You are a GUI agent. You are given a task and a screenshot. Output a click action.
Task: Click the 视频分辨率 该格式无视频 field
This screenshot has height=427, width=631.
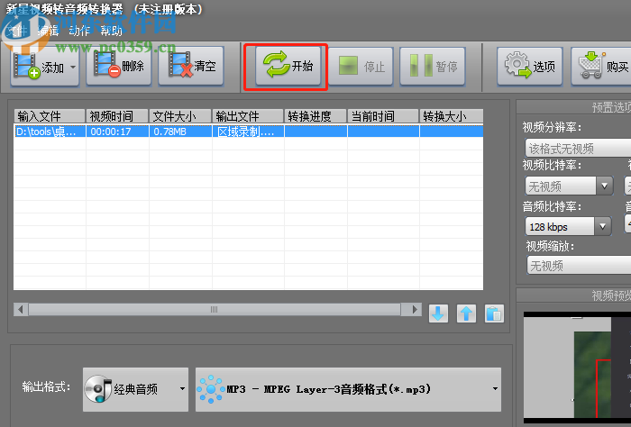578,149
